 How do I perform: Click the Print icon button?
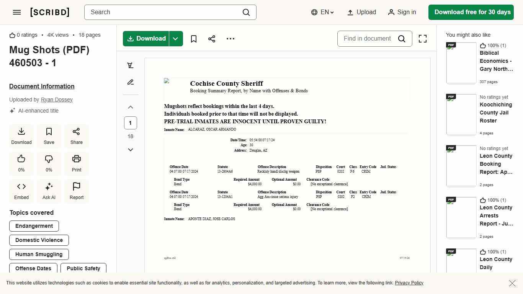pyautogui.click(x=77, y=163)
